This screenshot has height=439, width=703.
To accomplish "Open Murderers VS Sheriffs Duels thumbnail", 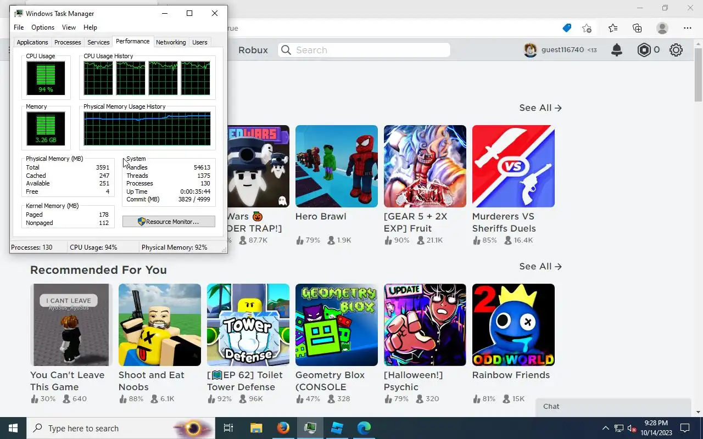I will click(514, 166).
